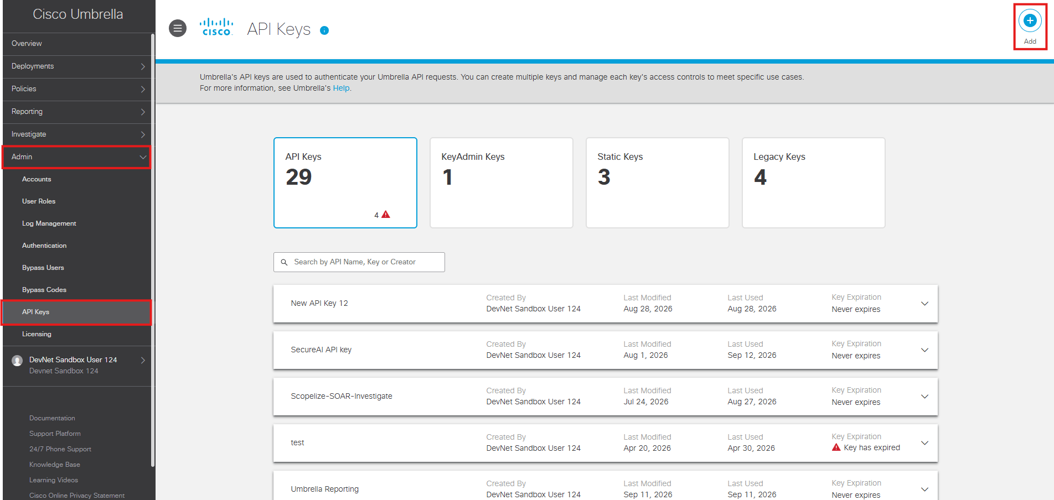1054x500 pixels.
Task: Open the Knowledge Base link
Action: (x=55, y=465)
